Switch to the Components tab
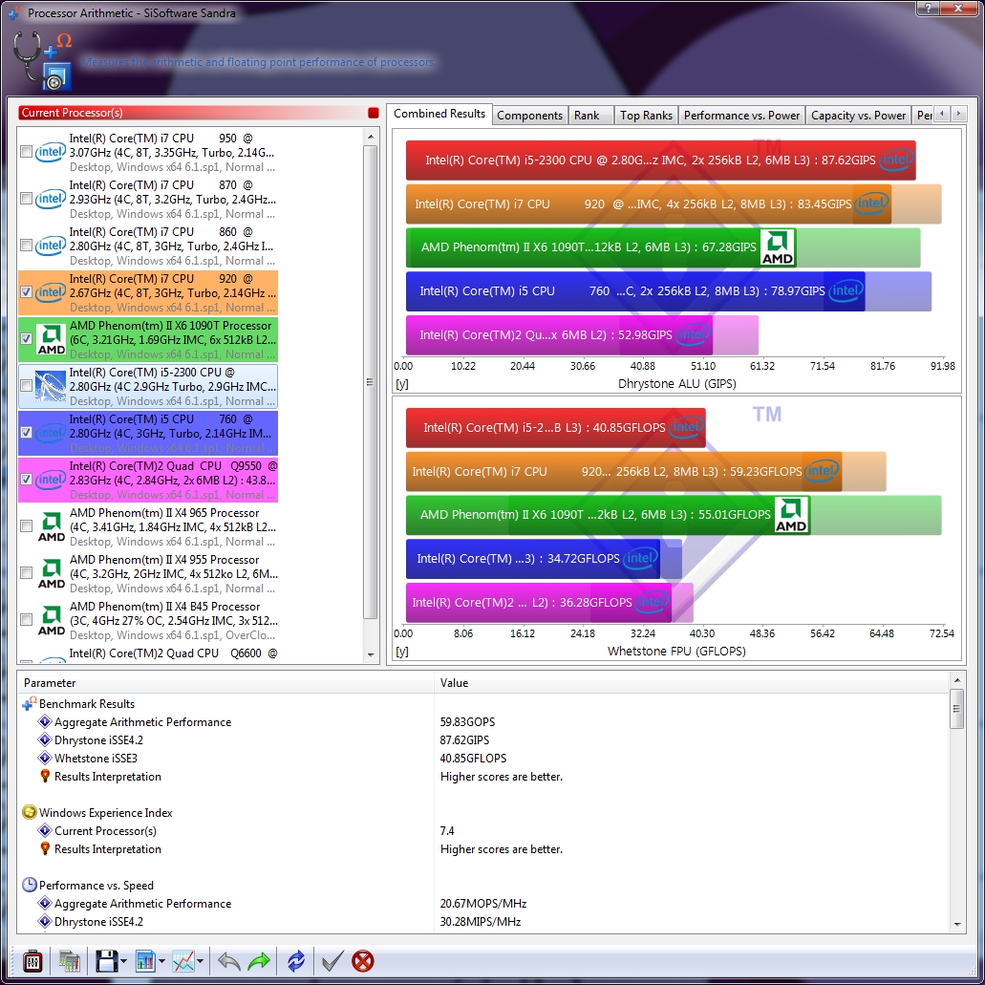This screenshot has height=985, width=985. (x=529, y=116)
